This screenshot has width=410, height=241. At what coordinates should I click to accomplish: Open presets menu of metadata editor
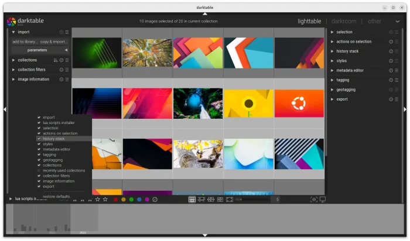(397, 71)
